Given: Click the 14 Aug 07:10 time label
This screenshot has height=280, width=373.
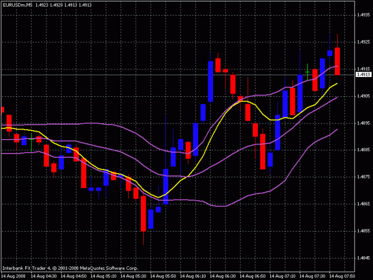Looking at the screenshot, I should click(283, 276).
